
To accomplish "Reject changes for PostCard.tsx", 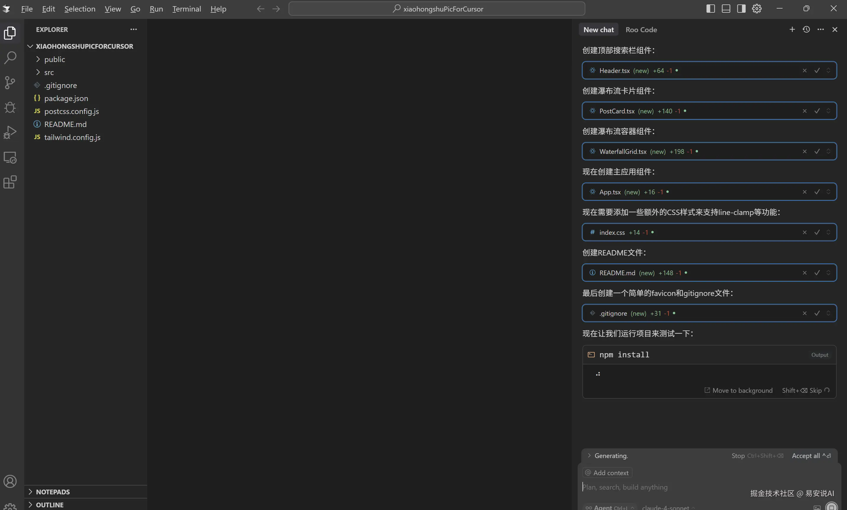I will pyautogui.click(x=804, y=111).
